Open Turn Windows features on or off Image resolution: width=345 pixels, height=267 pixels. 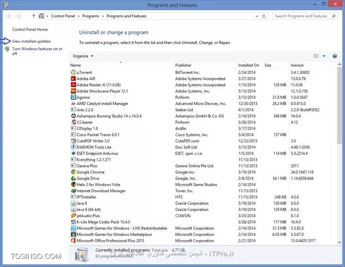[37, 51]
